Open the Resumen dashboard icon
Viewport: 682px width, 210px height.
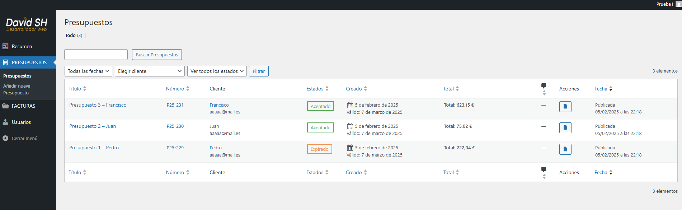(5, 46)
